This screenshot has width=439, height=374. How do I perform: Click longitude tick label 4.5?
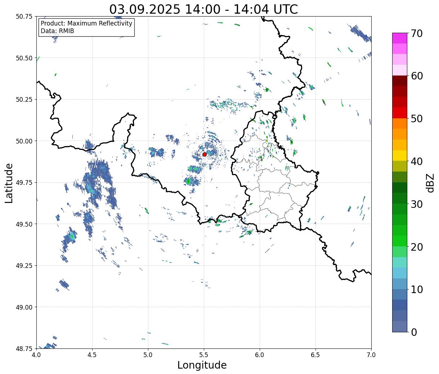click(x=92, y=355)
